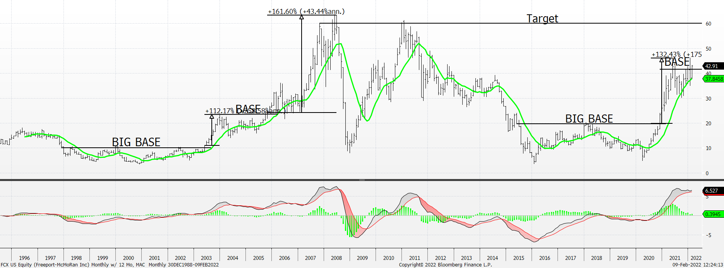724x268 pixels.
Task: Click the 60 price axis label
Action: [x=709, y=24]
